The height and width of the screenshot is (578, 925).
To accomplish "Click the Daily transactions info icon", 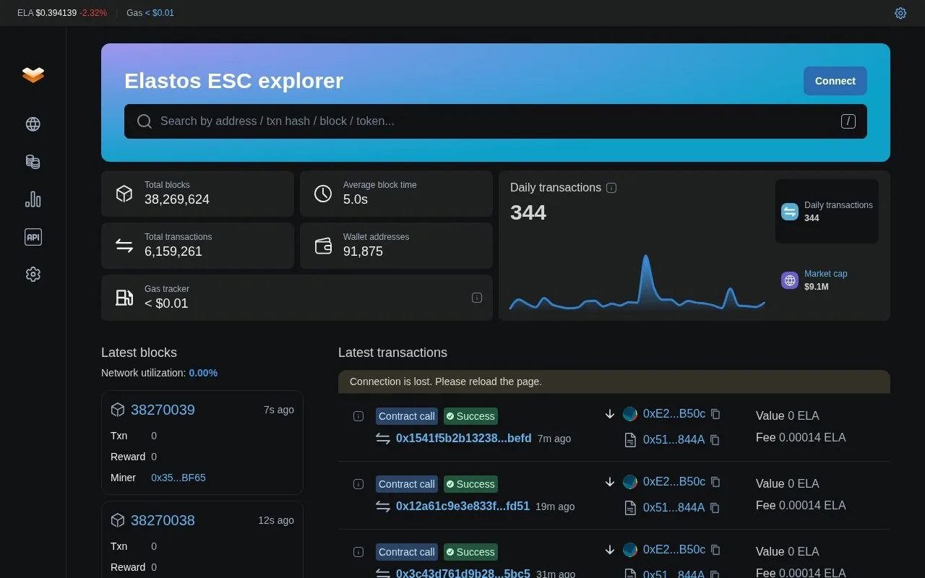I will [611, 188].
